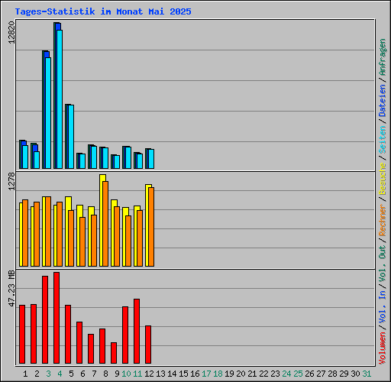Click the red volume bar for day 6
This screenshot has height=382, width=391.
[x=79, y=342]
